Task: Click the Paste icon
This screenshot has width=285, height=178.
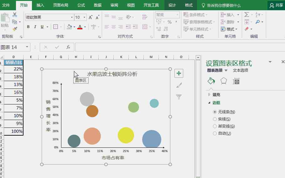Action: click(x=5, y=18)
